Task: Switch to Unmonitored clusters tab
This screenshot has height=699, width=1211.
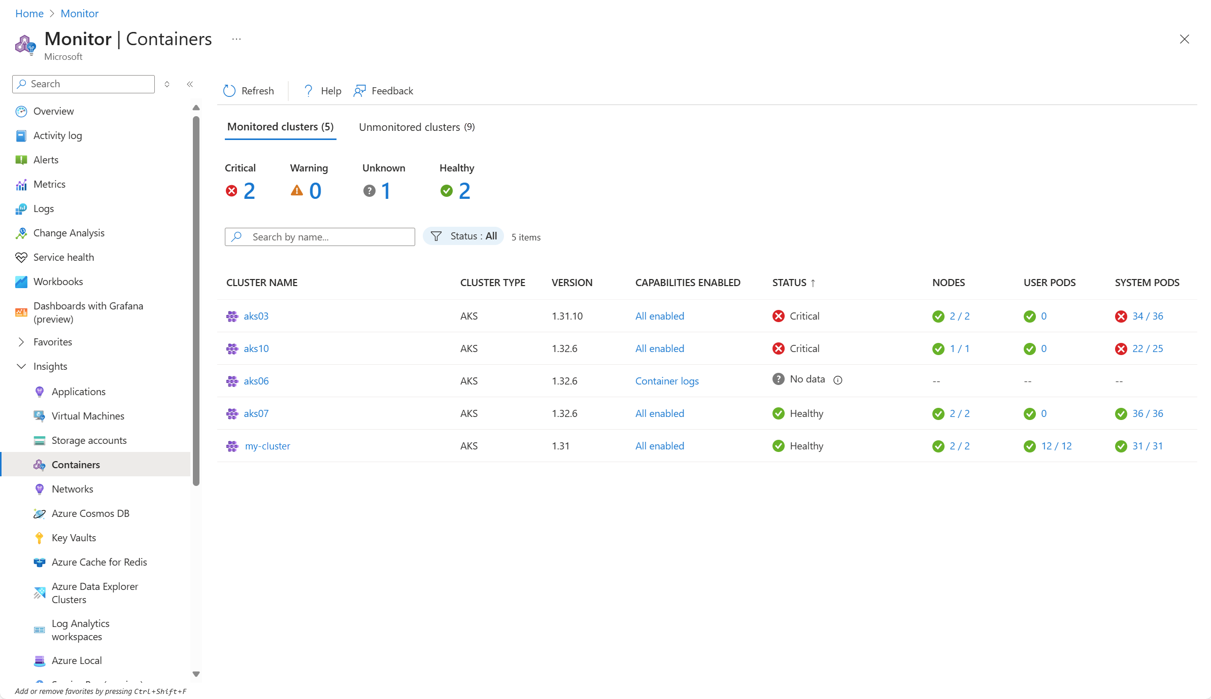Action: click(416, 127)
